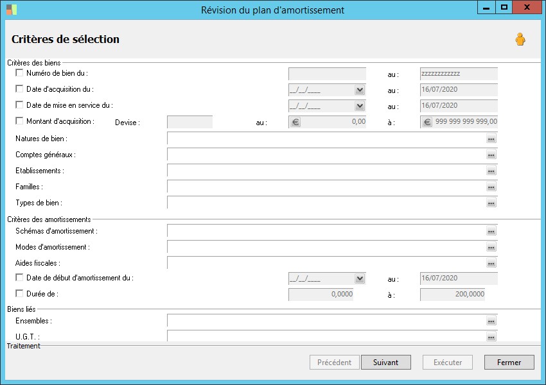Click into the Ensembles input field

tap(326, 321)
